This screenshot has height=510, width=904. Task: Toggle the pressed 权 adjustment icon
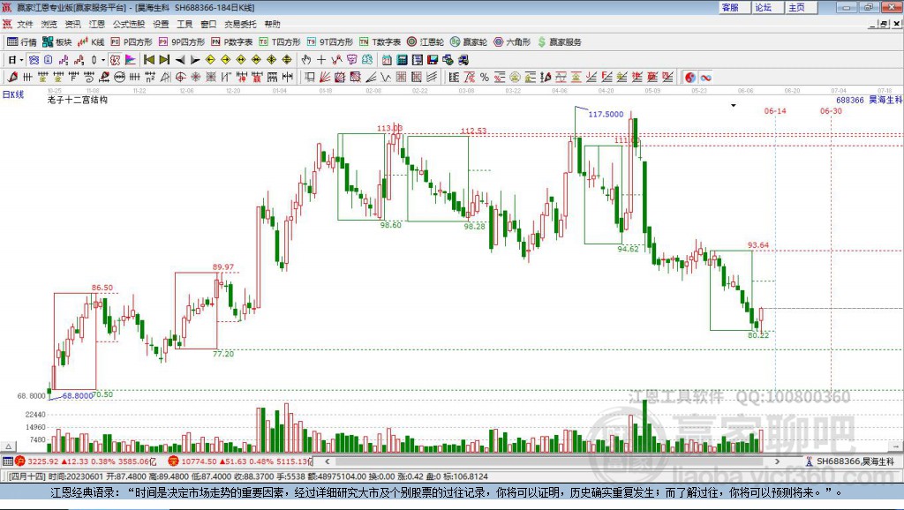point(115,60)
